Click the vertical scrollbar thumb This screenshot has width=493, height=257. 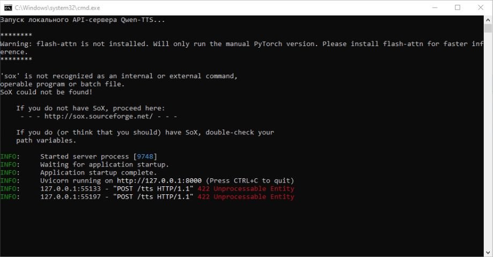pyautogui.click(x=488, y=28)
